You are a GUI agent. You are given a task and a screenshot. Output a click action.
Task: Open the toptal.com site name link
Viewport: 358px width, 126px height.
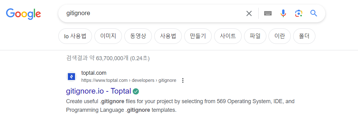click(94, 73)
